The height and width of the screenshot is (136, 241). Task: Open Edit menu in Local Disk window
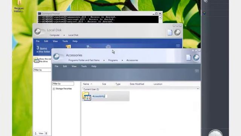point(46,41)
